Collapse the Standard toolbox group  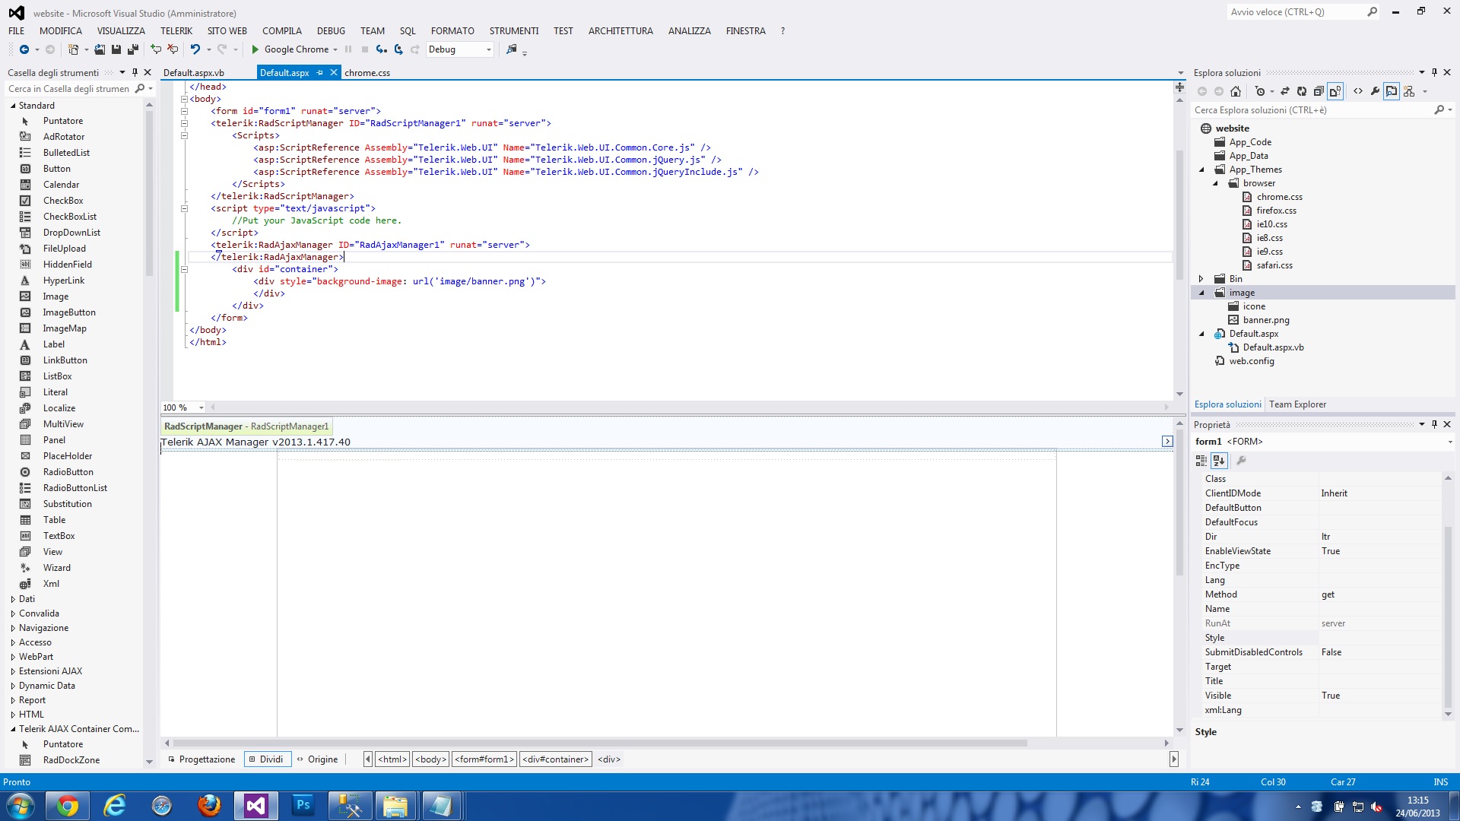13,106
